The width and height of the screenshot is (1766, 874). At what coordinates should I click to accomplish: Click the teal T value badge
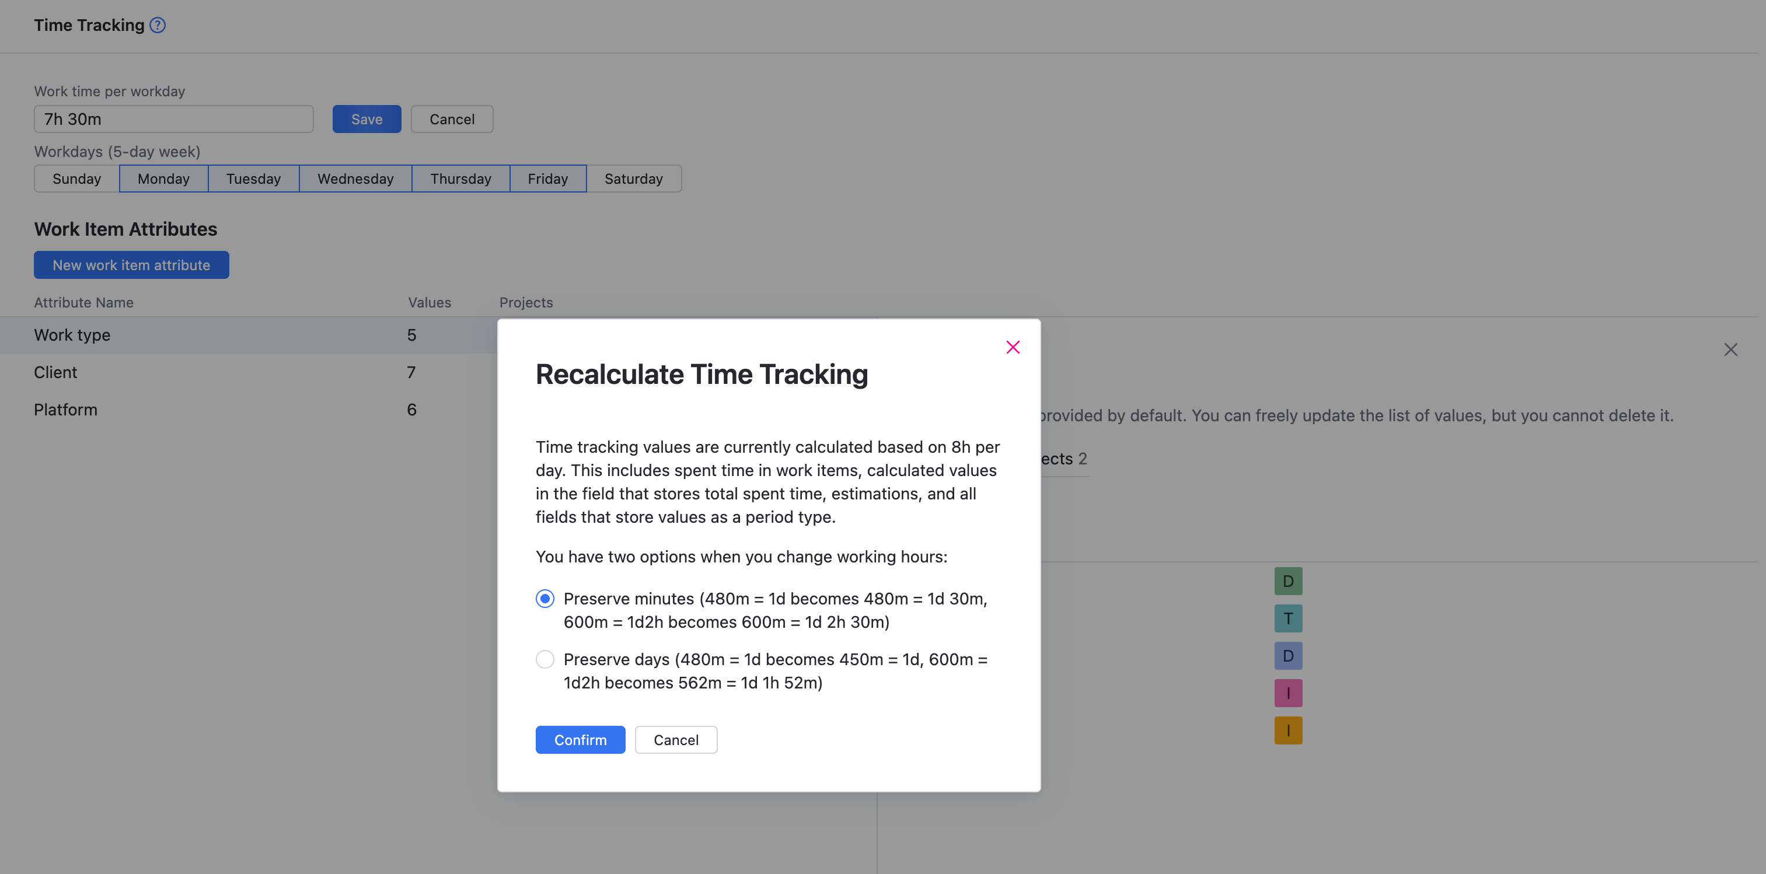click(x=1287, y=618)
